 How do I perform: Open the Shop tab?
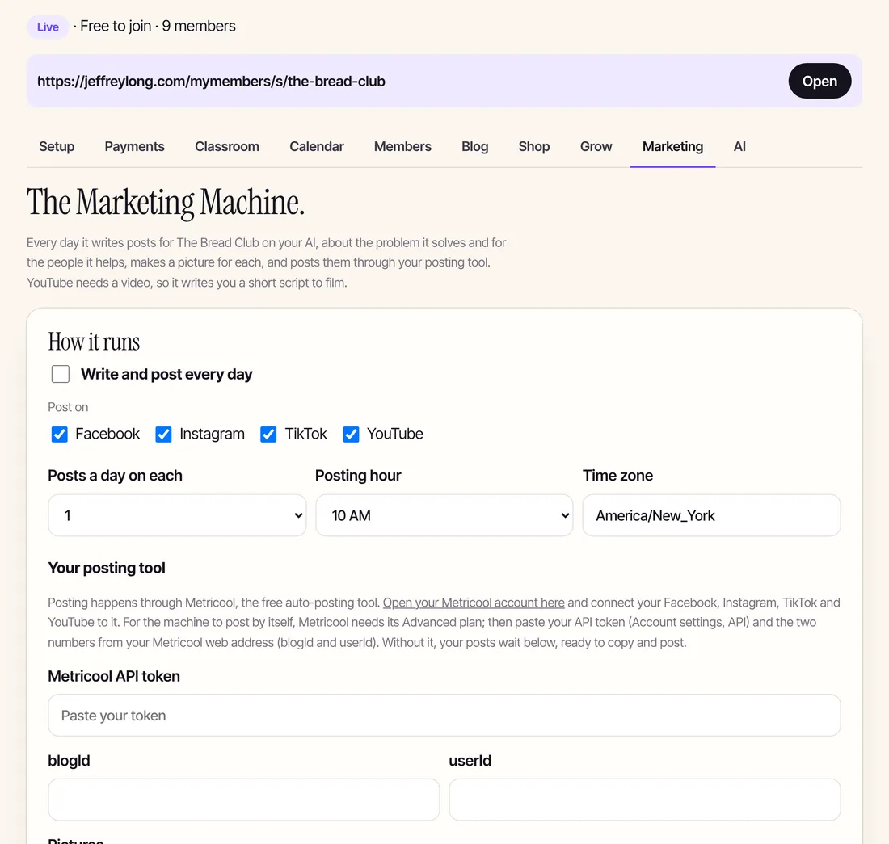pos(533,147)
